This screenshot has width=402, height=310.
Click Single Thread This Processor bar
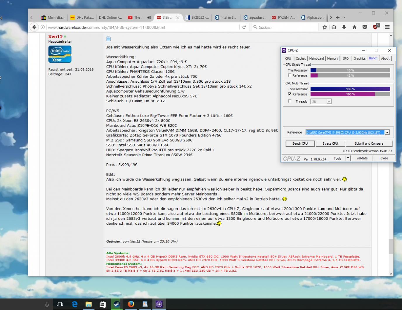click(350, 70)
